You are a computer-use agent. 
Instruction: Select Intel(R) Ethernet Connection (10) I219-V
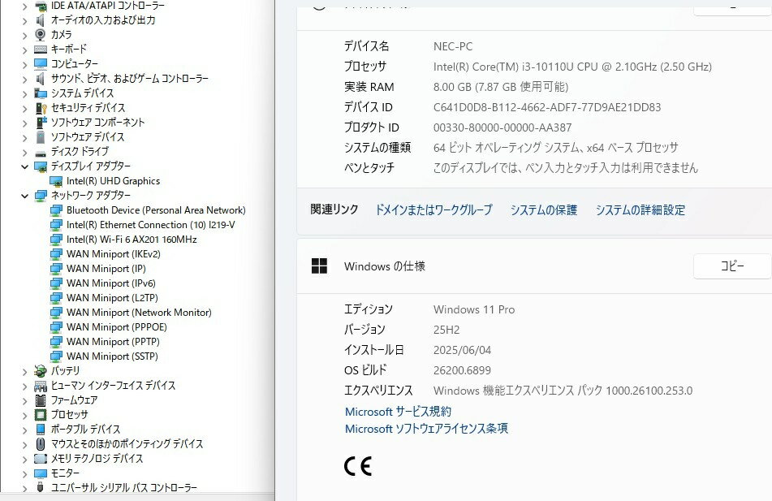pyautogui.click(x=150, y=225)
